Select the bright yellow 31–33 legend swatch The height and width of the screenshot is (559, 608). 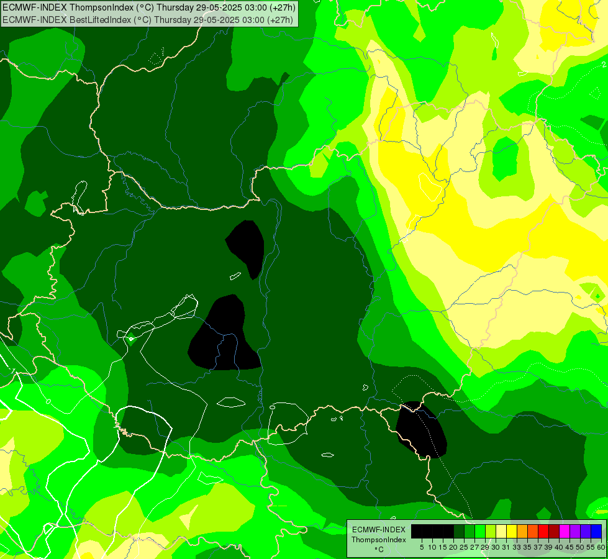512,531
